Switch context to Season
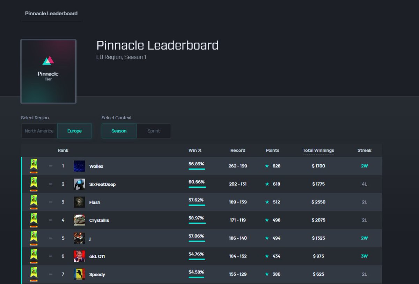 (x=119, y=131)
